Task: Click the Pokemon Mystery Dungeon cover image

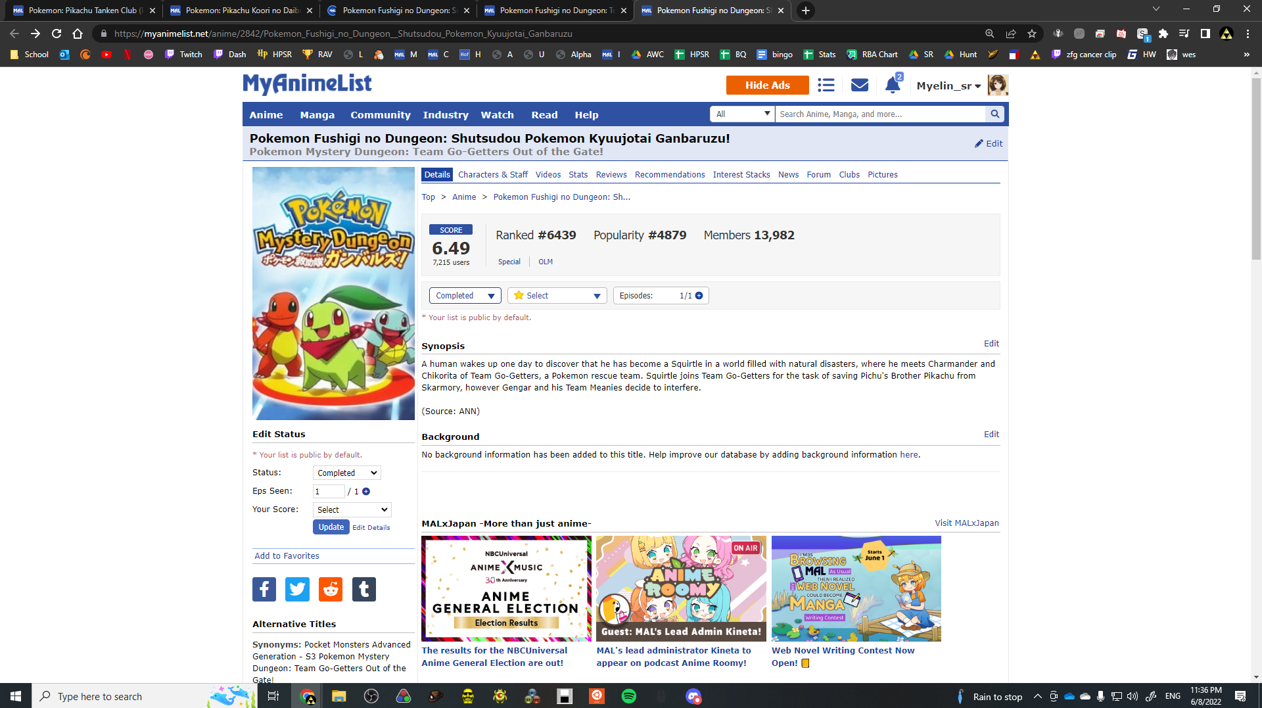Action: pyautogui.click(x=333, y=293)
